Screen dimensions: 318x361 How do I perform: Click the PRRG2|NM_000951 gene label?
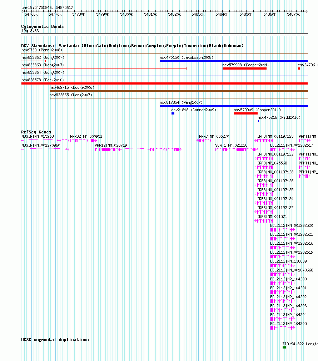[x=86, y=136]
